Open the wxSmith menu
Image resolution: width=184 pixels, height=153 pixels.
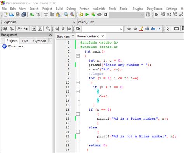pos(99,9)
